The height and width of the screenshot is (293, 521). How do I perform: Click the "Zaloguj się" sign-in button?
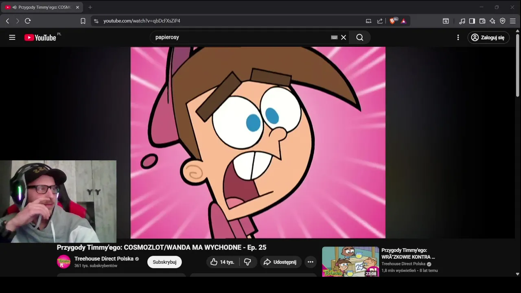click(488, 37)
